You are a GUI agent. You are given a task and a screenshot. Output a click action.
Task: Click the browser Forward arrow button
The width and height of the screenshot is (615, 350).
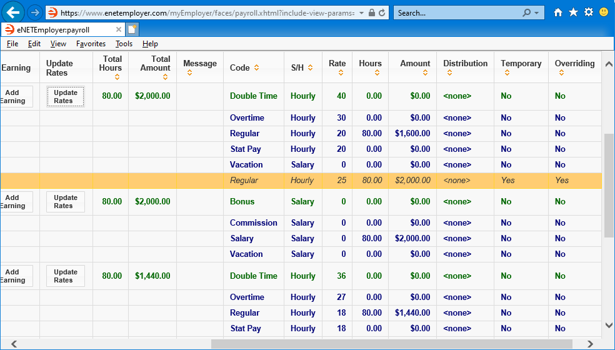pos(35,12)
